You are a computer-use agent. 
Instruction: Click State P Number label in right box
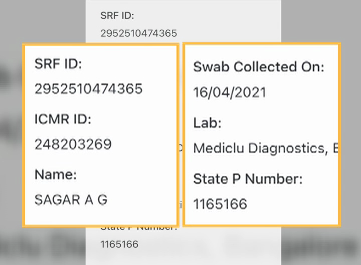248,179
